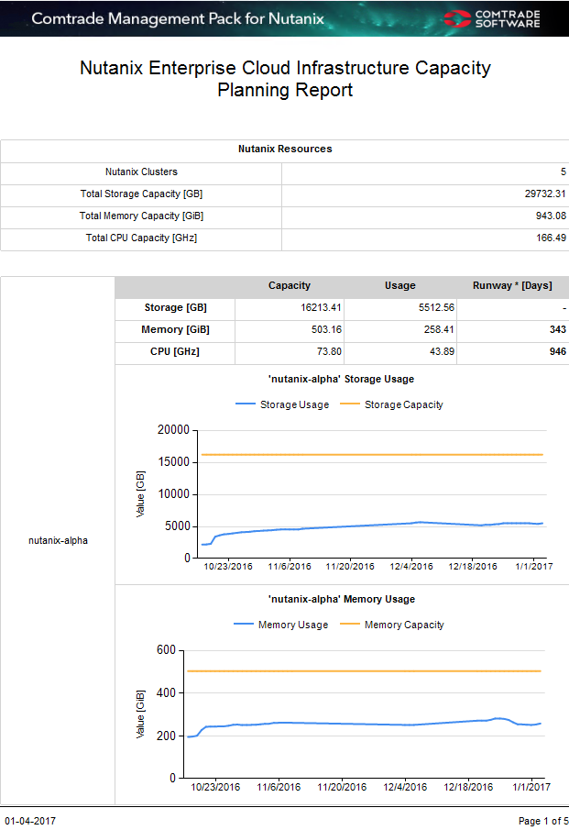569x830 pixels.
Task: Select the Nutanix Clusters row label
Action: click(141, 172)
